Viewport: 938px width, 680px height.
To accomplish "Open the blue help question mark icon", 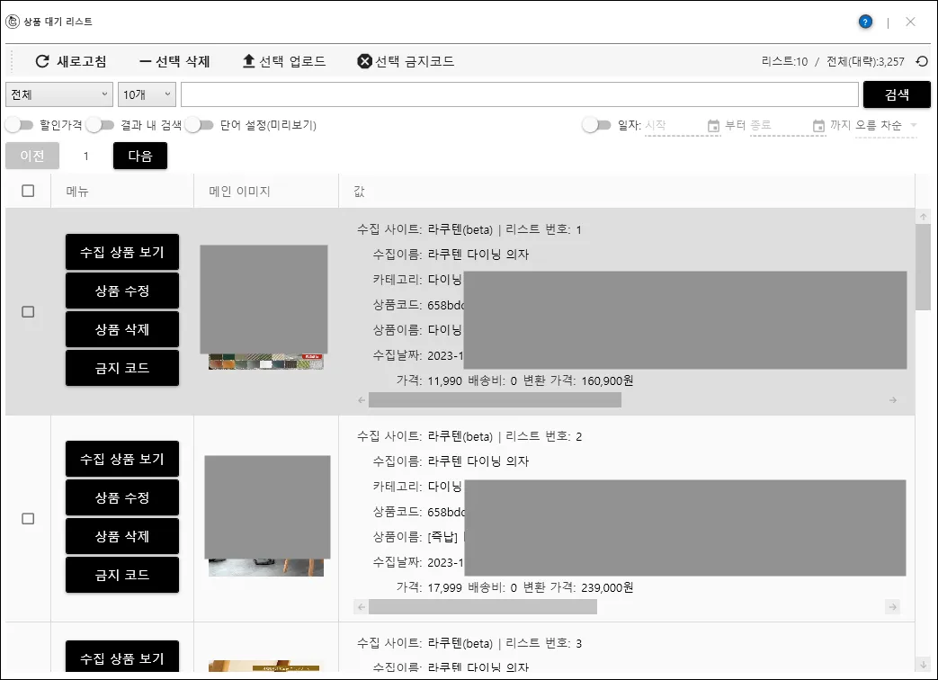I will (x=865, y=22).
